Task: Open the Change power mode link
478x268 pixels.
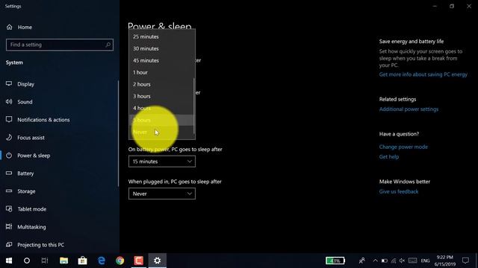Action: 403,147
